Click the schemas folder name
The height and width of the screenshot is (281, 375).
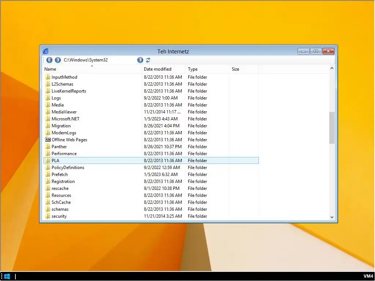(x=60, y=209)
